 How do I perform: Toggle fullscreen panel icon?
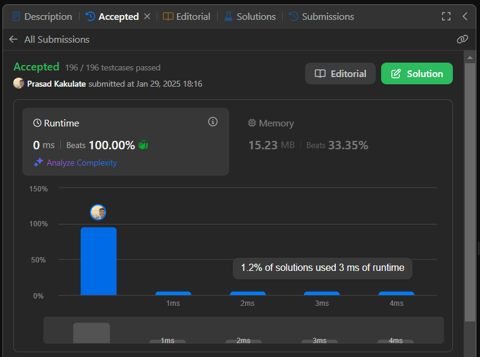(x=446, y=16)
